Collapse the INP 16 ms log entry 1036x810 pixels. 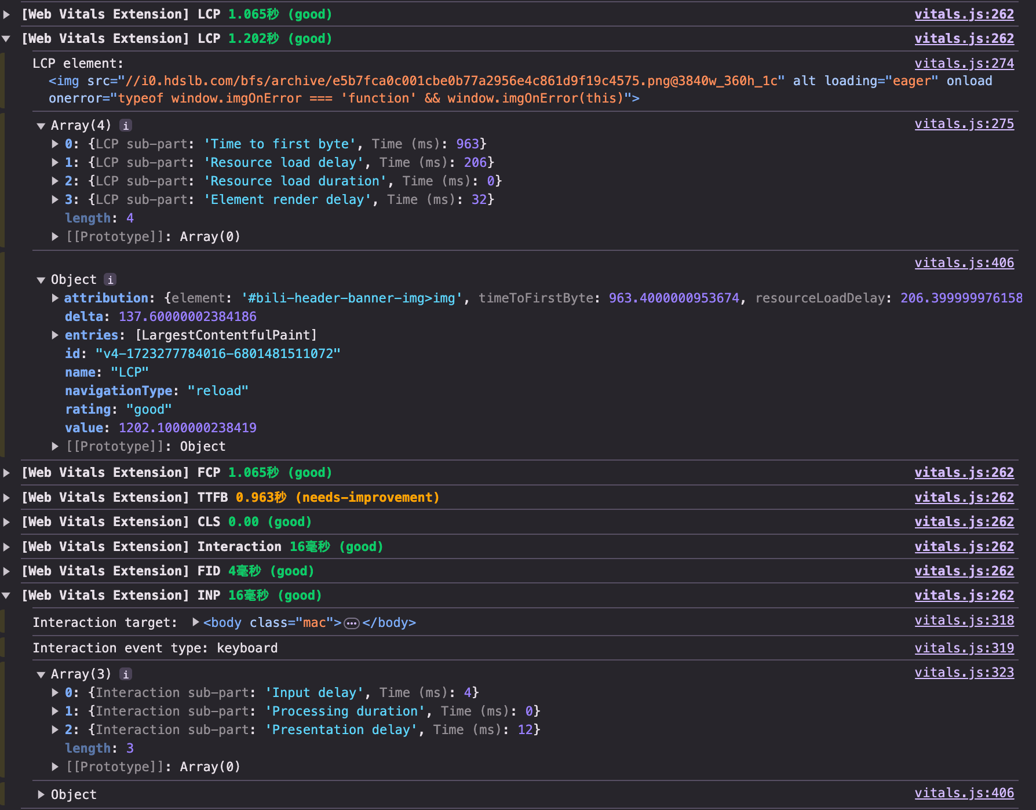[x=6, y=596]
